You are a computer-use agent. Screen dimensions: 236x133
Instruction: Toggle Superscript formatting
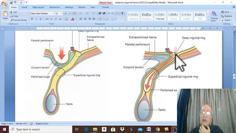(56, 19)
